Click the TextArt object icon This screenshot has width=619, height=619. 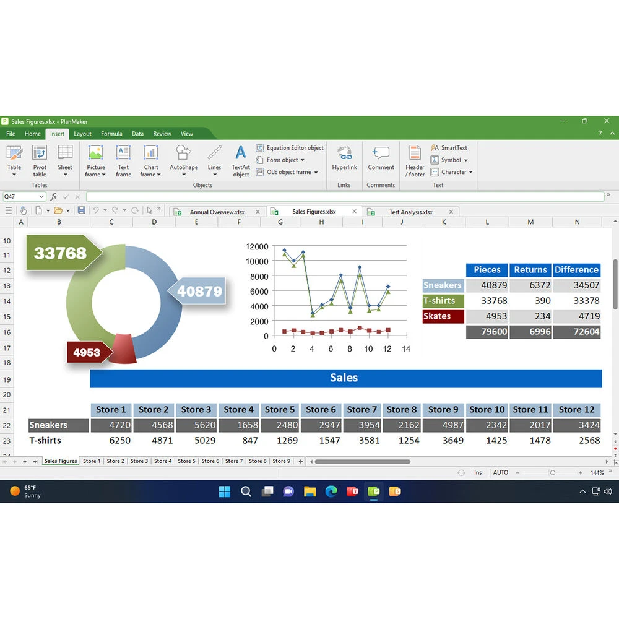[241, 160]
